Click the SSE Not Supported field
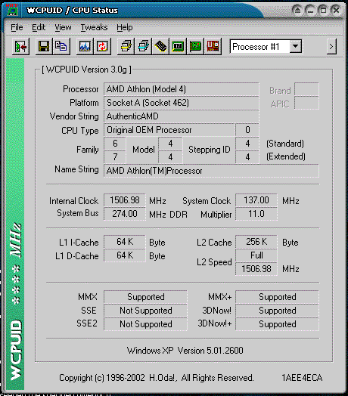The width and height of the screenshot is (348, 396). pos(146,311)
